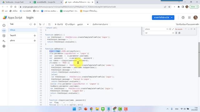This screenshot has height=112, width=200.
Task: Focus the replace field containing var
Action: coord(158,33)
